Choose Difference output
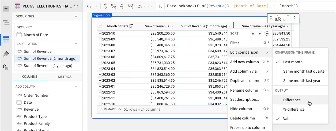 click(300, 100)
